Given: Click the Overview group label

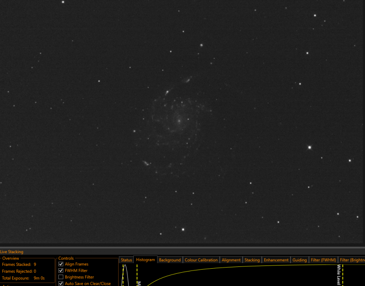Looking at the screenshot, I should click(10, 258).
